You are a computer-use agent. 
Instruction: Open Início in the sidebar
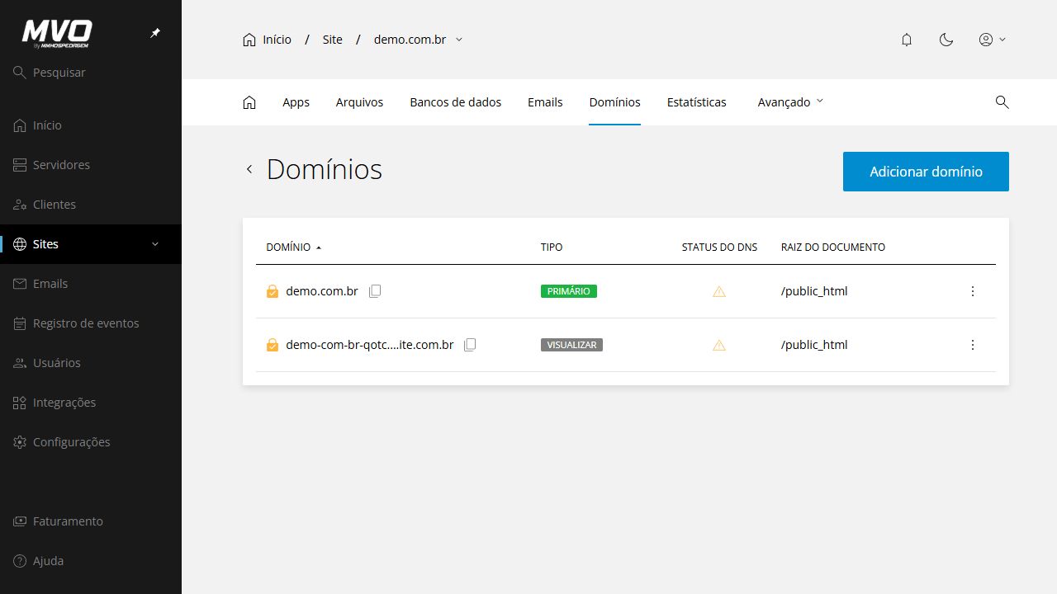[x=91, y=125]
